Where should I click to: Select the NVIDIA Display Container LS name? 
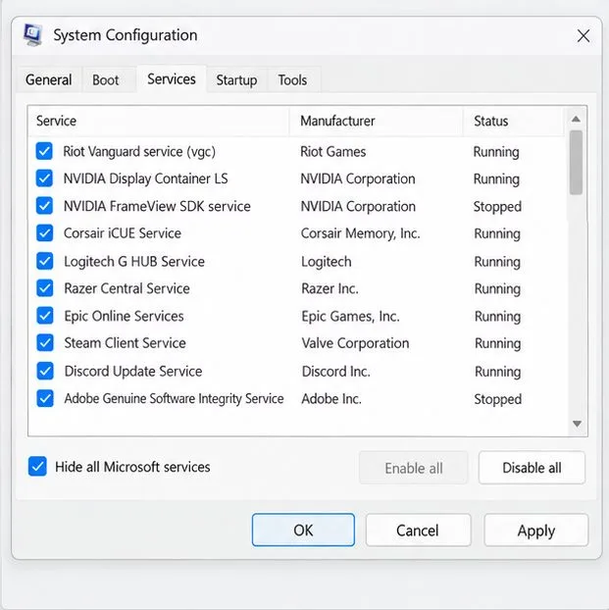(145, 178)
